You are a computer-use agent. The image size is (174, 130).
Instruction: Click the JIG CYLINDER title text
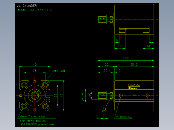pyautogui.click(x=27, y=6)
